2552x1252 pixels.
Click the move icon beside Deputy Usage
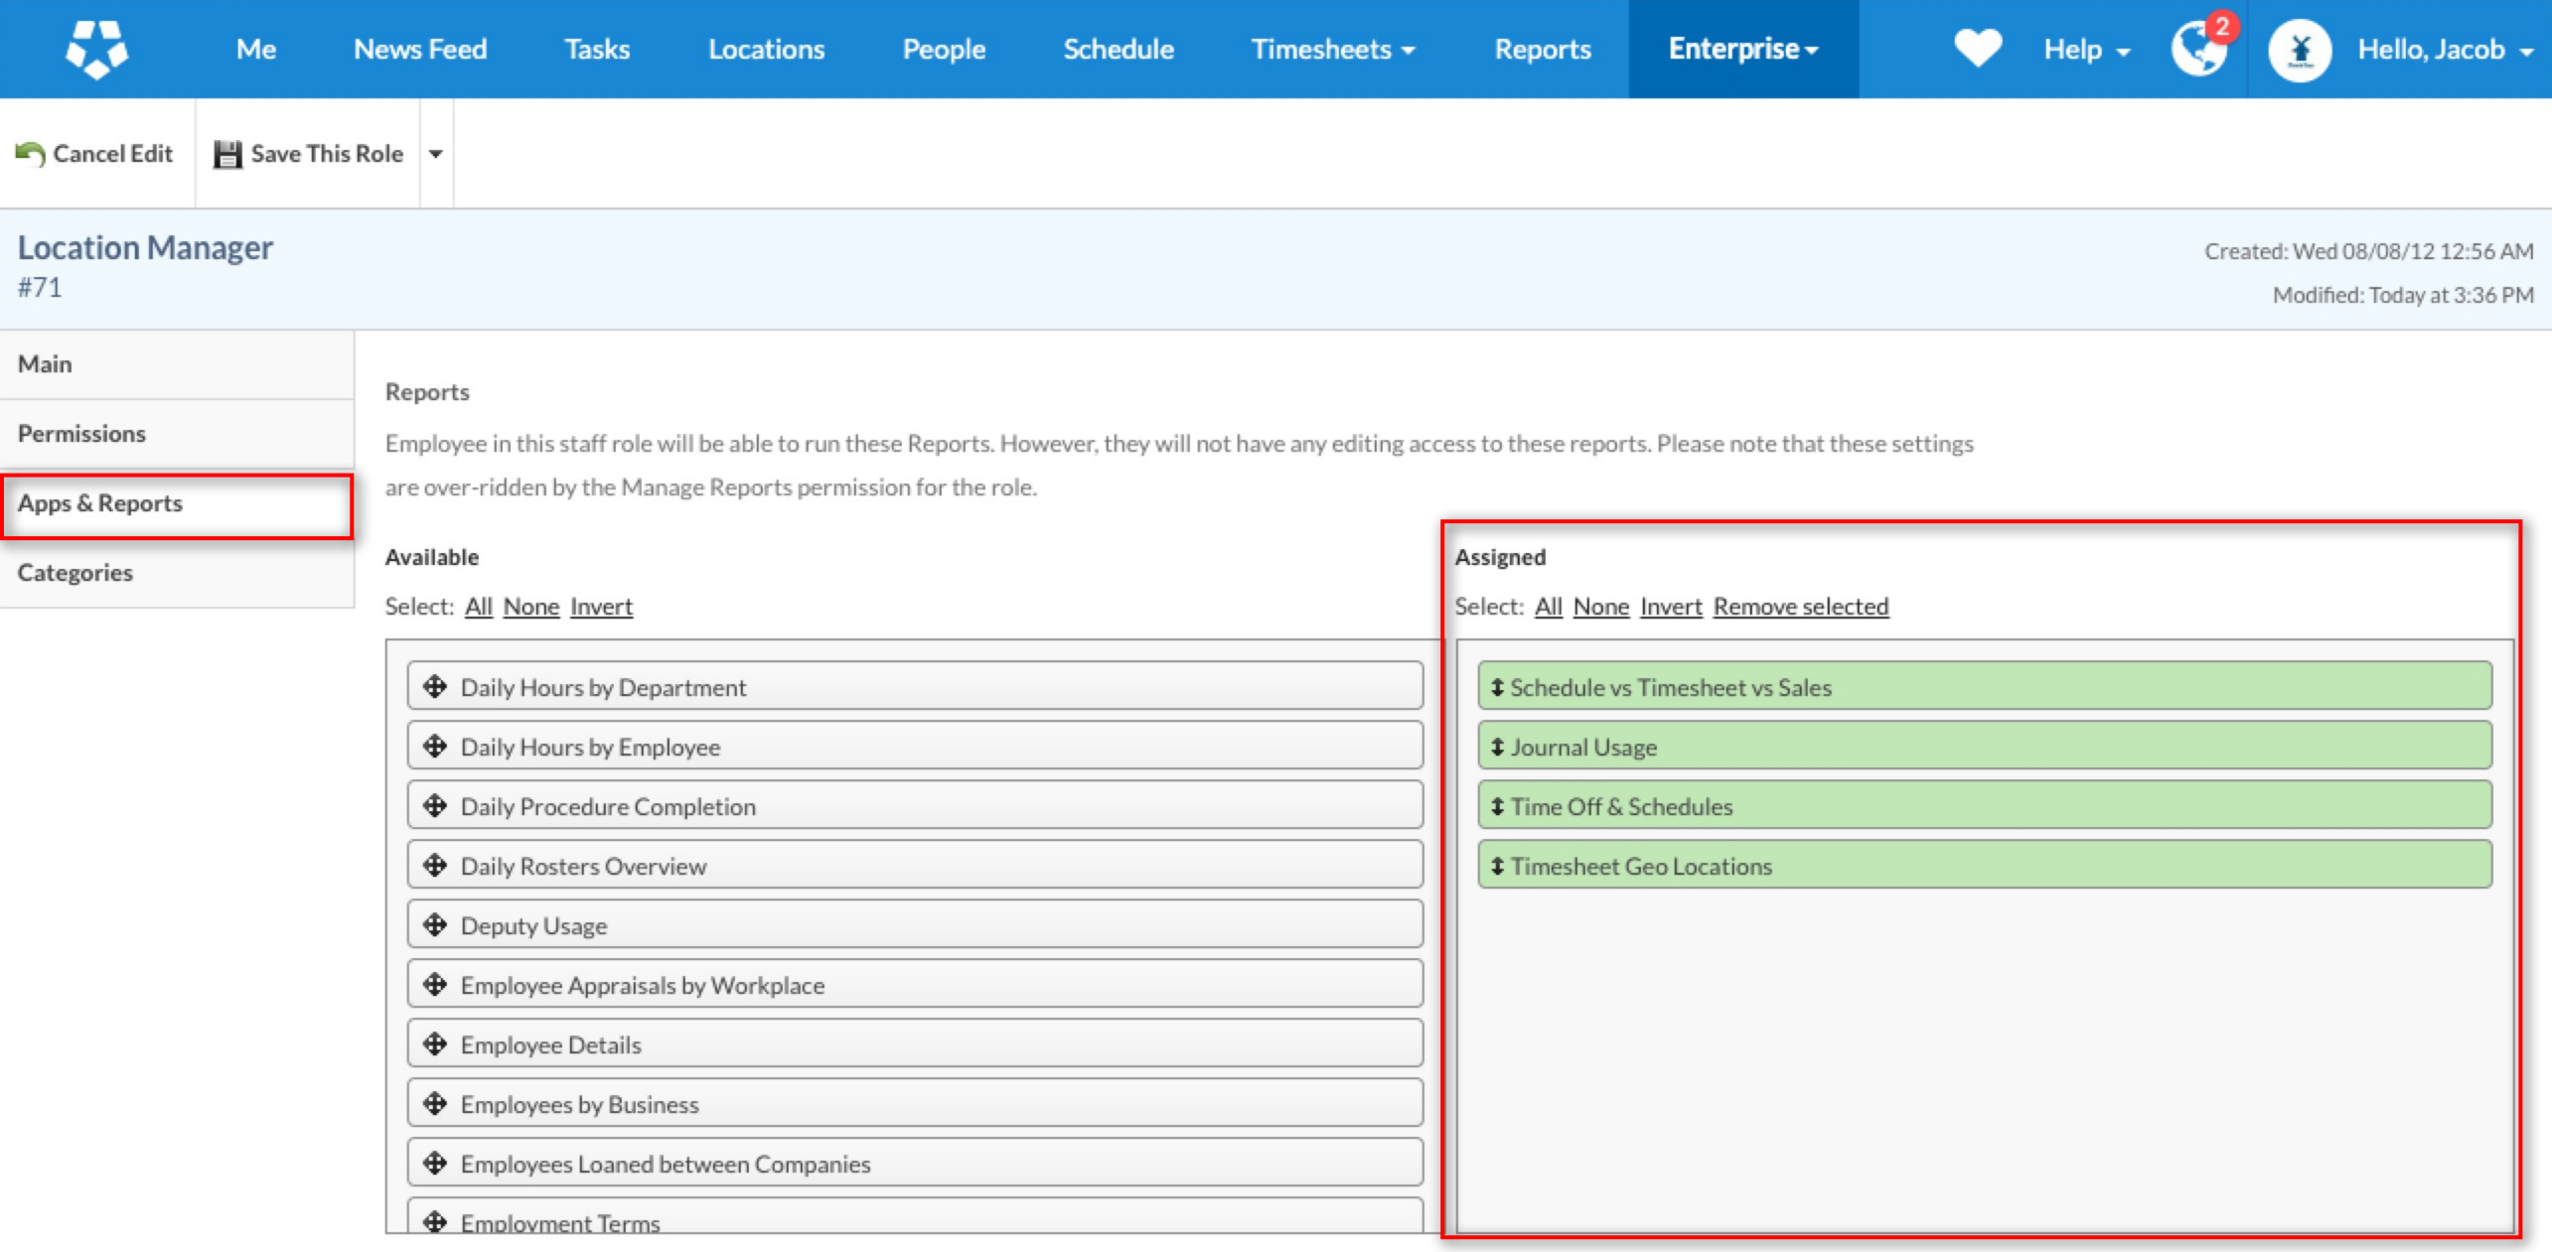coord(435,925)
